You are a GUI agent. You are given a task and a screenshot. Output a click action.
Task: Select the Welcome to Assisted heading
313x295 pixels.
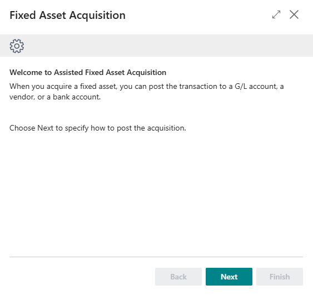(88, 72)
